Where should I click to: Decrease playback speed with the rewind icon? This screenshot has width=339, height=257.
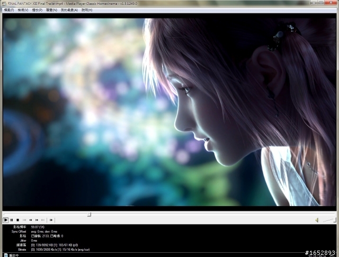[x=31, y=220]
